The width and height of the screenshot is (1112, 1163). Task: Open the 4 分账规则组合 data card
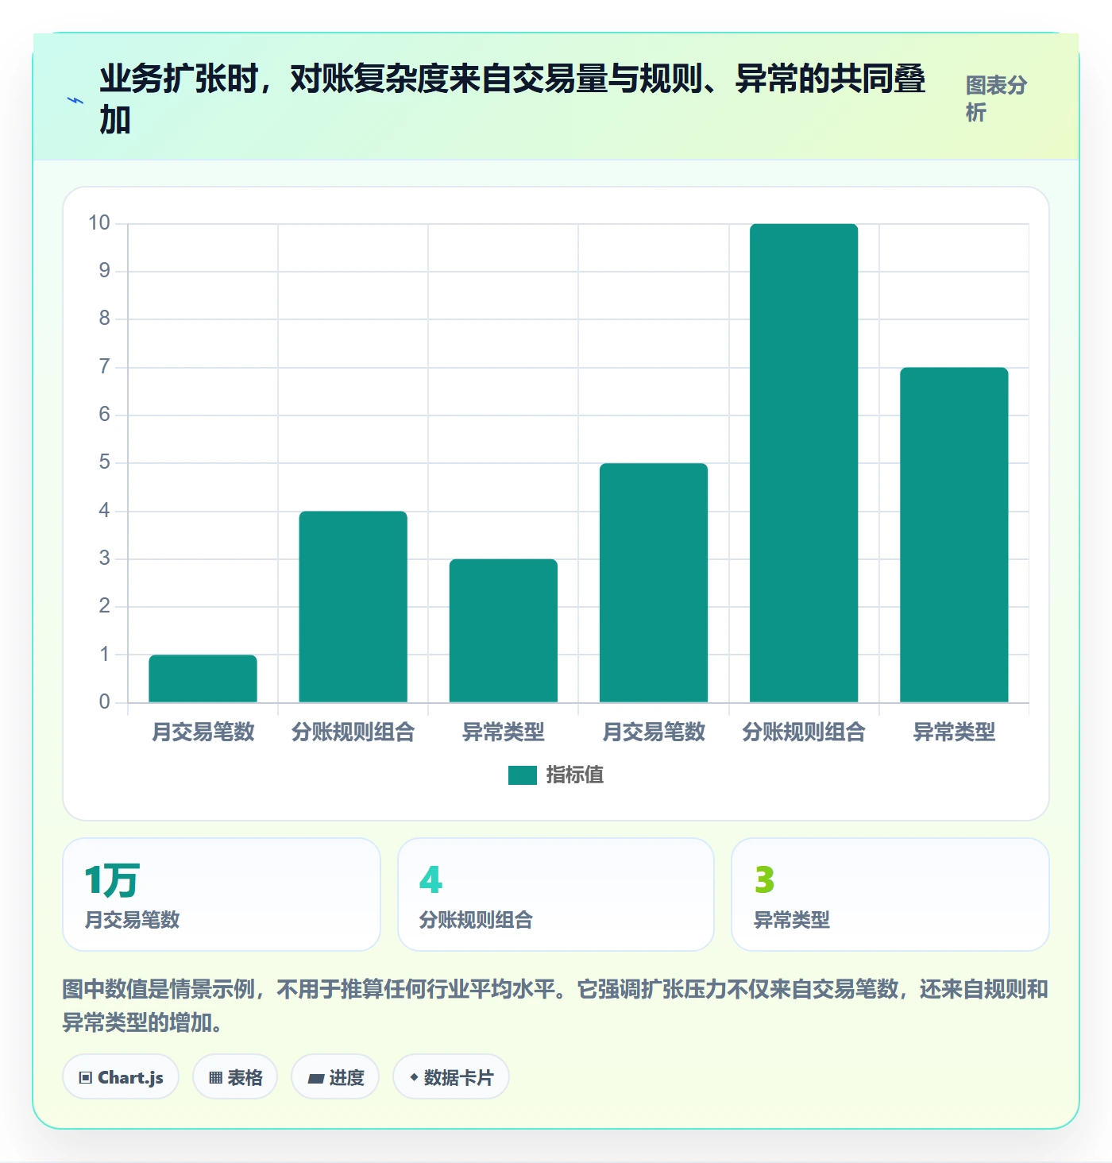(x=556, y=894)
